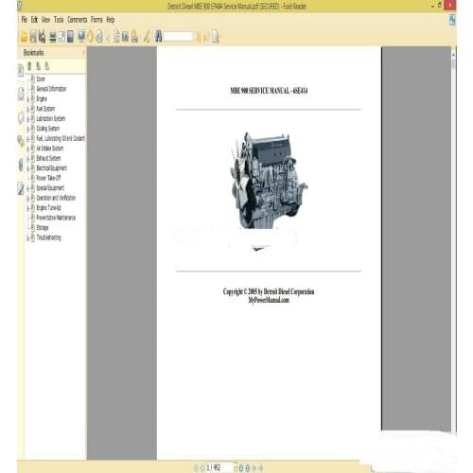
Task: Click the pencil typewriter toolbar icon
Action: 147,37
